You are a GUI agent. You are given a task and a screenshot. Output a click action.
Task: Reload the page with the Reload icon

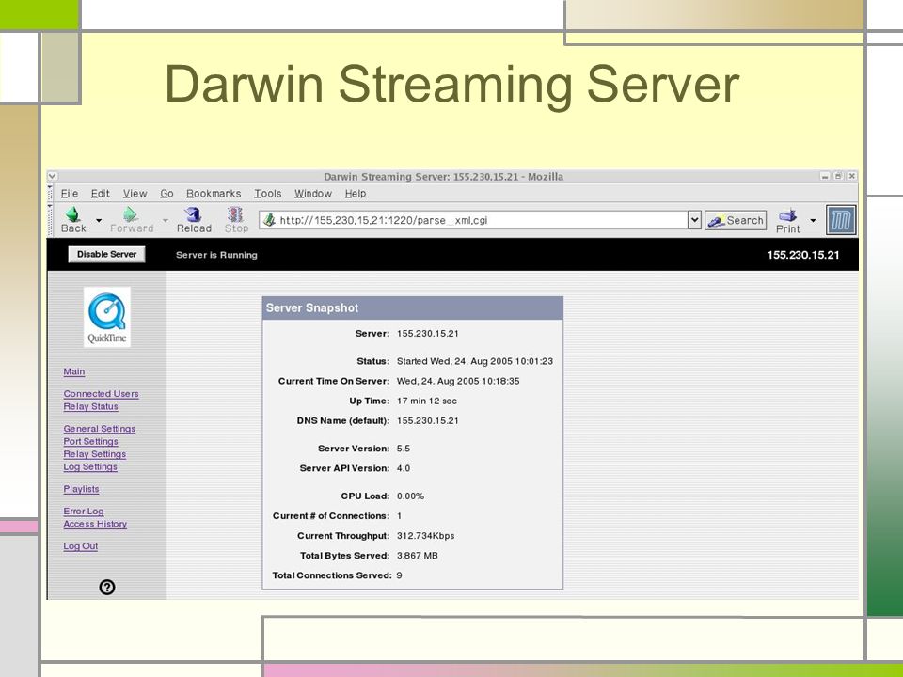tap(194, 214)
